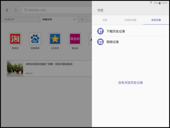Tap the 10:37 clock
Screen dimensions: 170x128
point(165,3)
